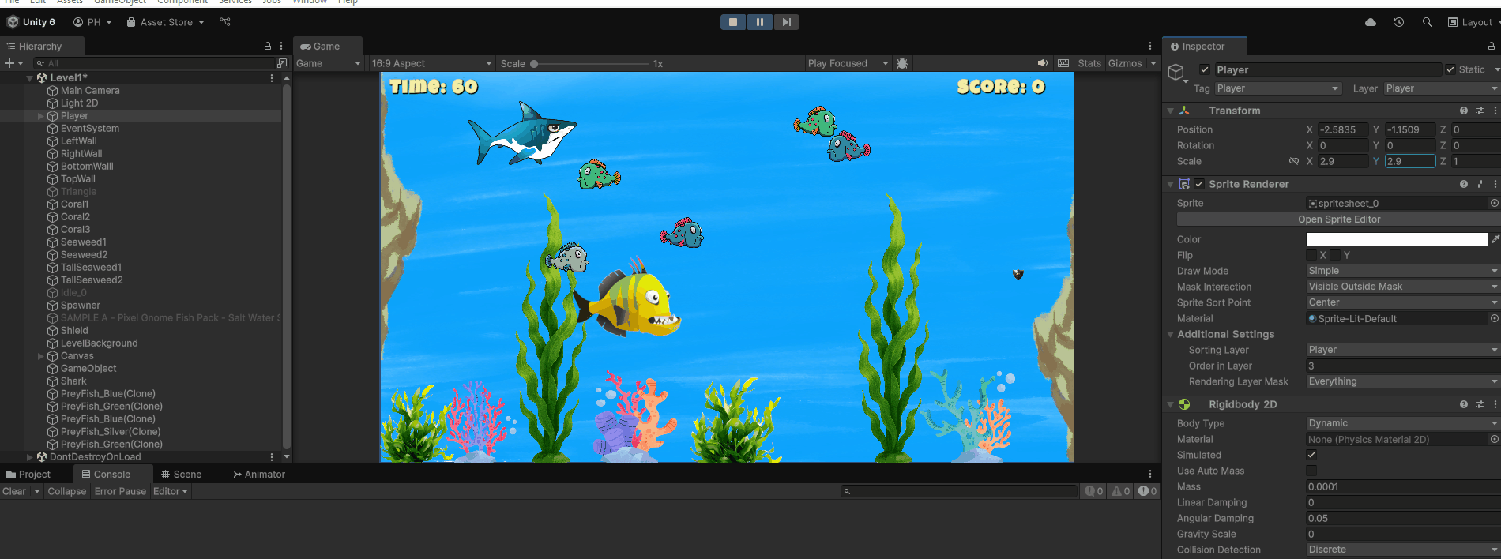Toggle Player active checkbox in Inspector
The image size is (1501, 559).
tap(1205, 69)
